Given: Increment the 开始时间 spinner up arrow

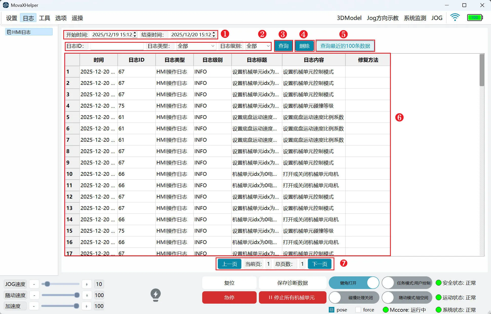Looking at the screenshot, I should click(x=135, y=33).
